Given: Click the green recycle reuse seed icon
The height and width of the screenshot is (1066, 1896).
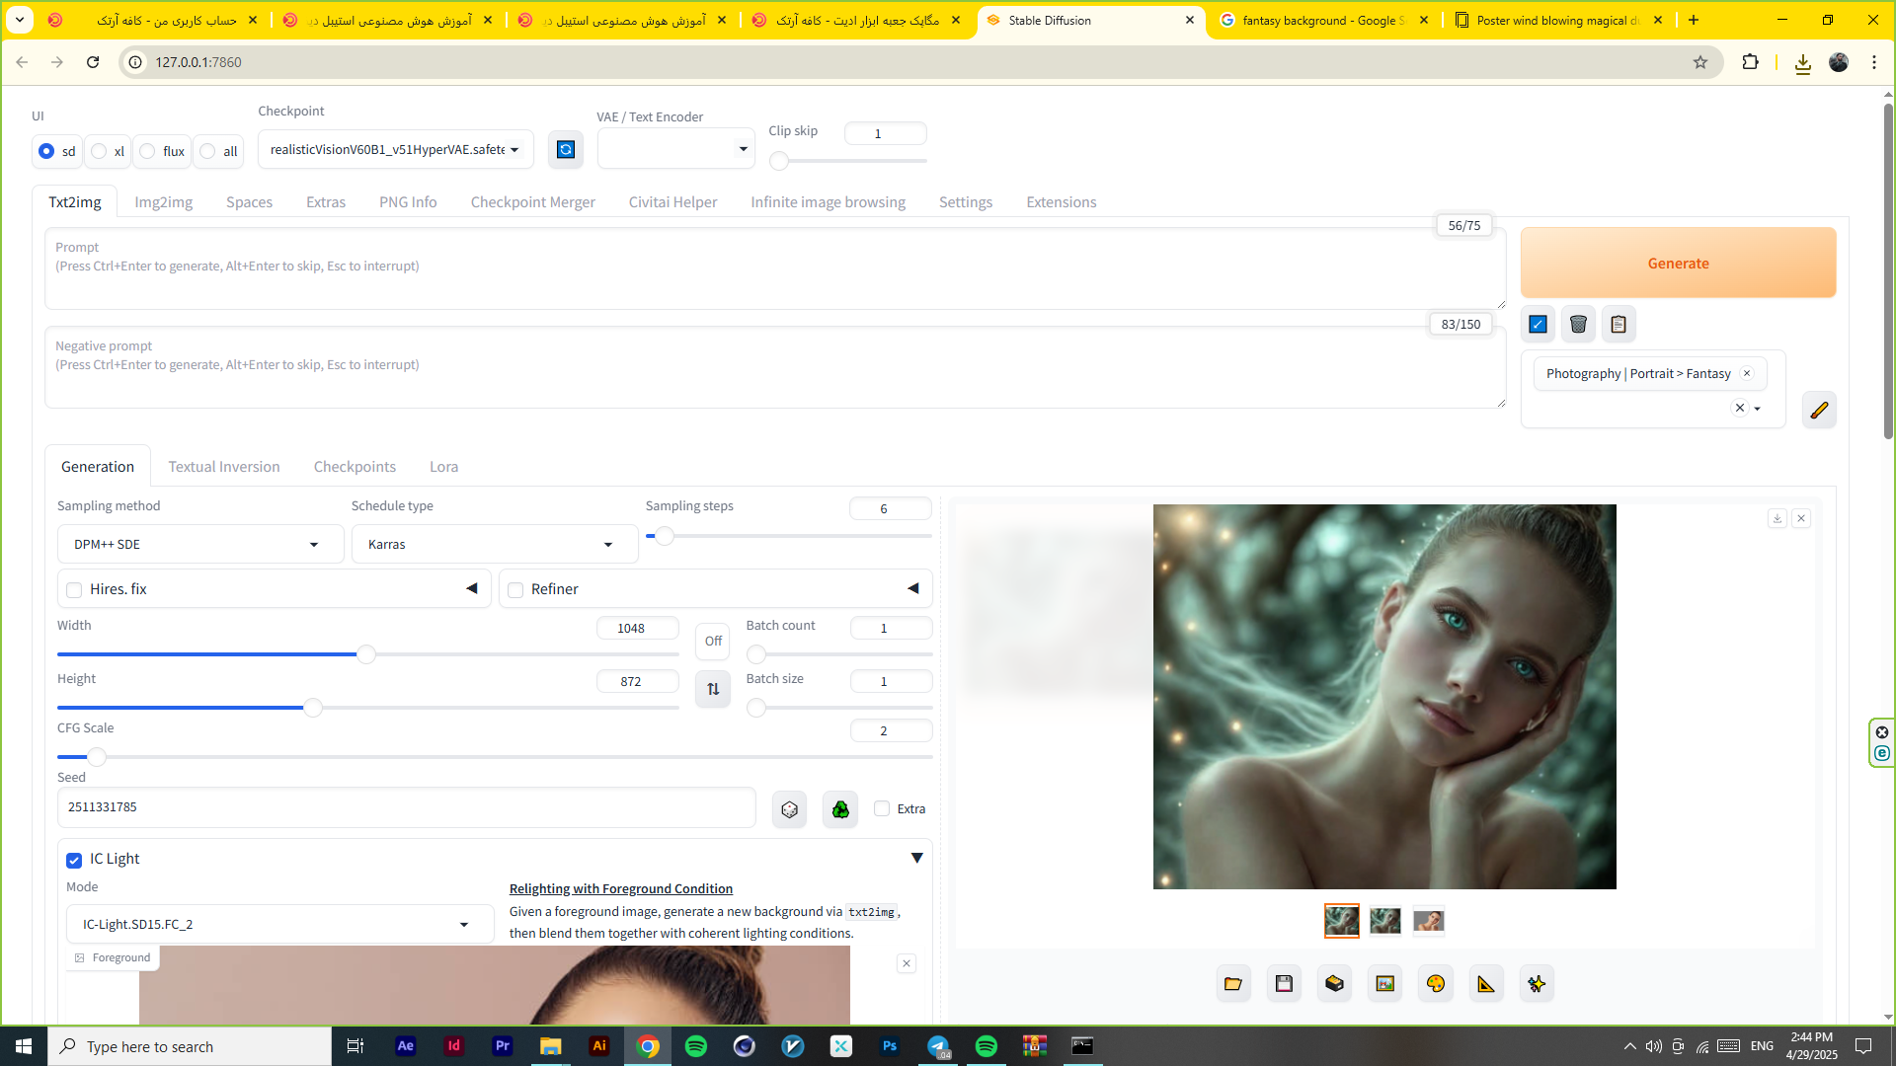Looking at the screenshot, I should pos(840,809).
